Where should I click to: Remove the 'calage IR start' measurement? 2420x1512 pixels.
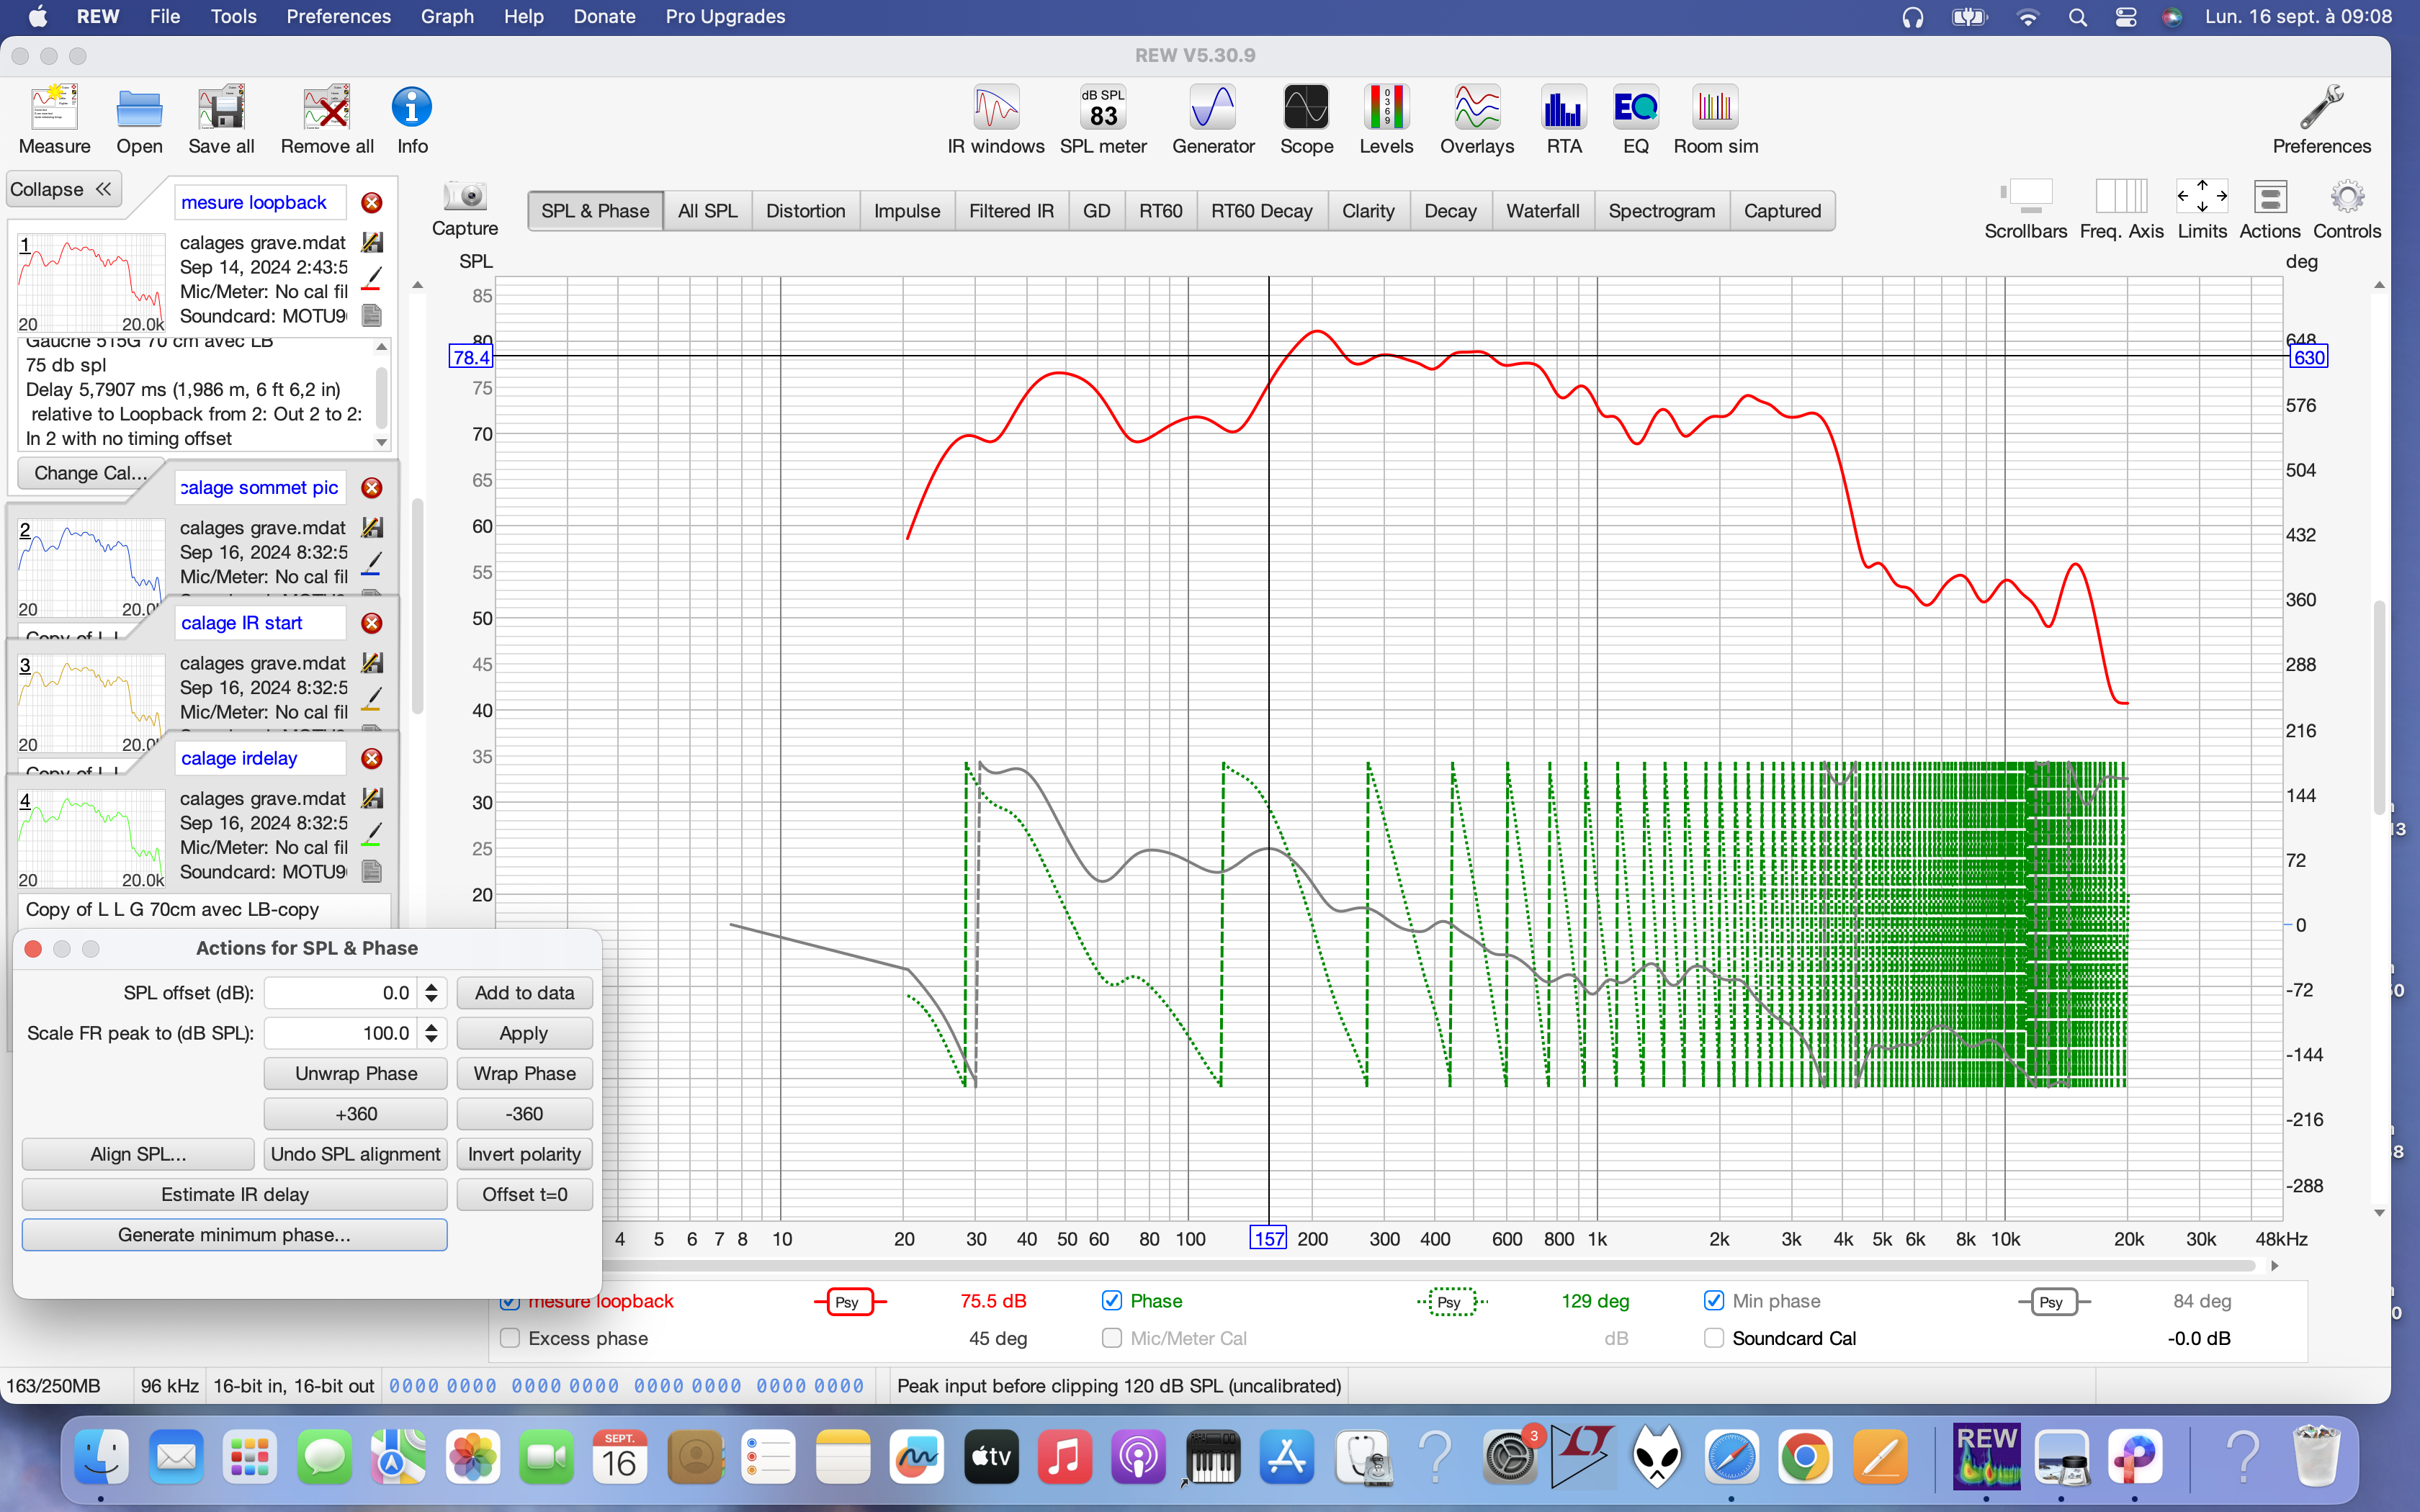pos(371,623)
